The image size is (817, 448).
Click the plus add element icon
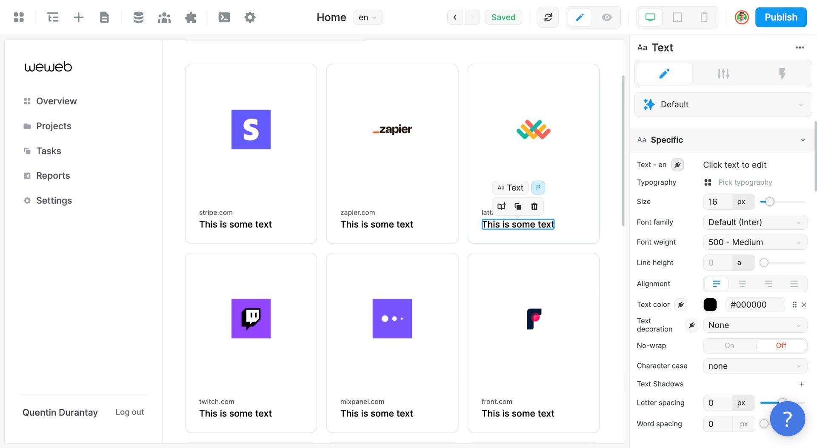pyautogui.click(x=79, y=17)
